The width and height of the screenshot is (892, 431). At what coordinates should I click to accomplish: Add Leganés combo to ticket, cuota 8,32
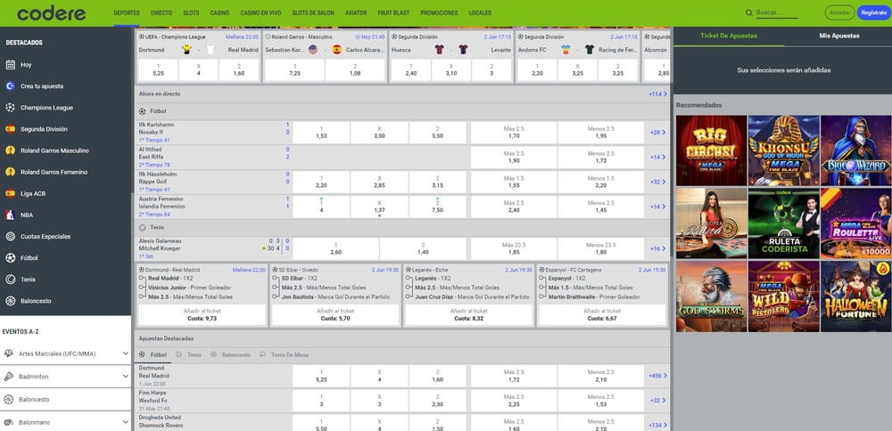coord(469,314)
